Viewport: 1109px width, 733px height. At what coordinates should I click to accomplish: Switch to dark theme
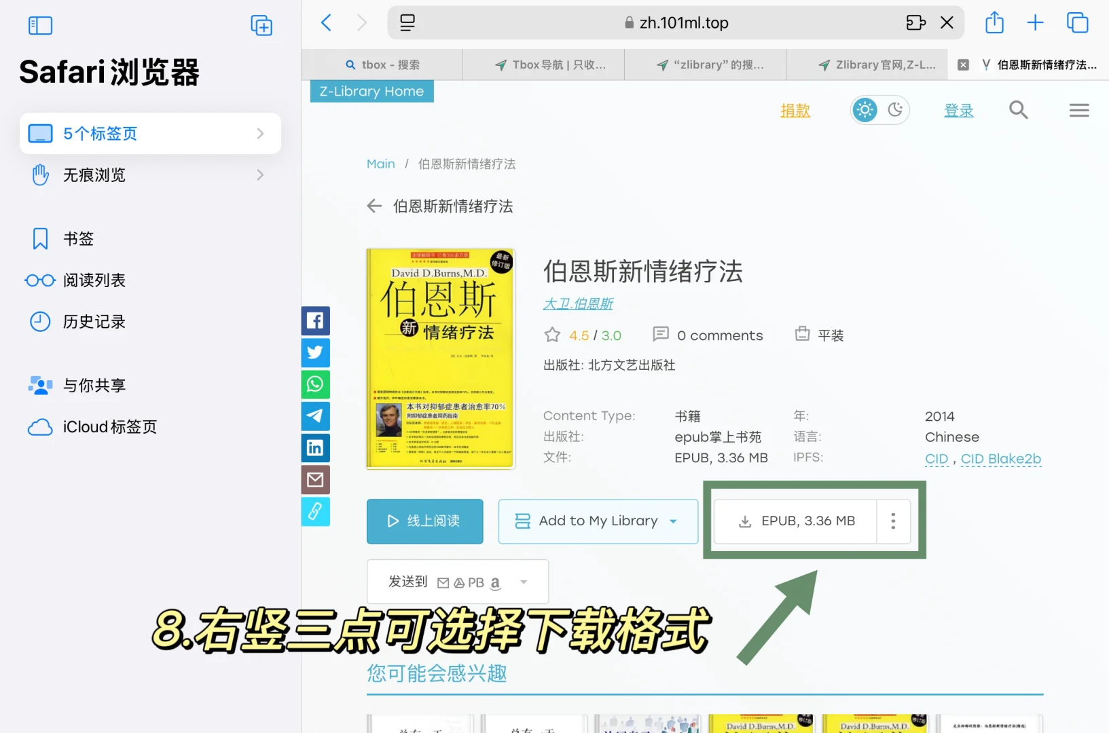point(896,110)
